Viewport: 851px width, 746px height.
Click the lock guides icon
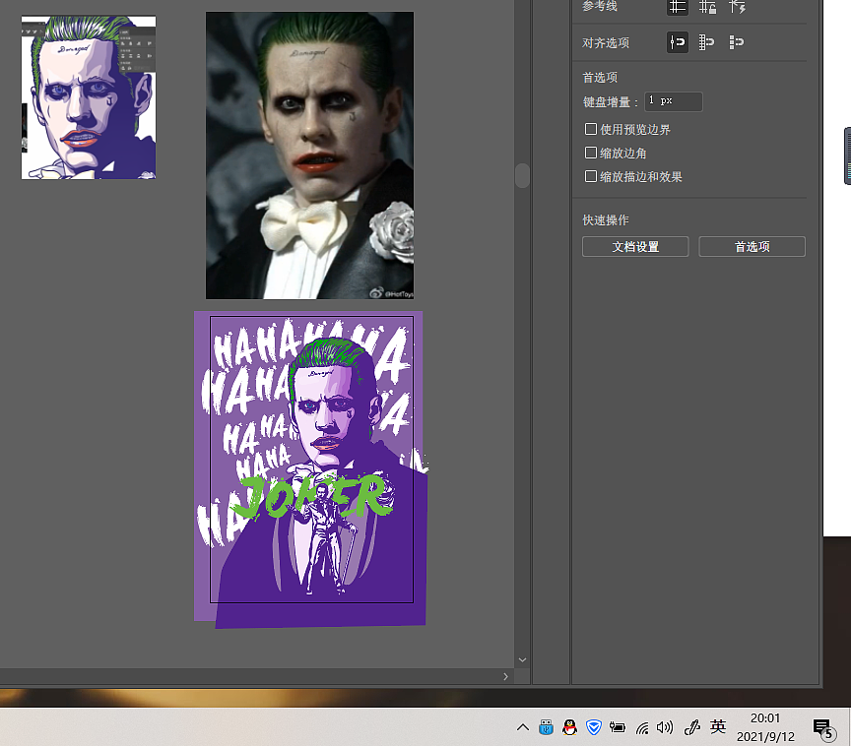tap(707, 7)
